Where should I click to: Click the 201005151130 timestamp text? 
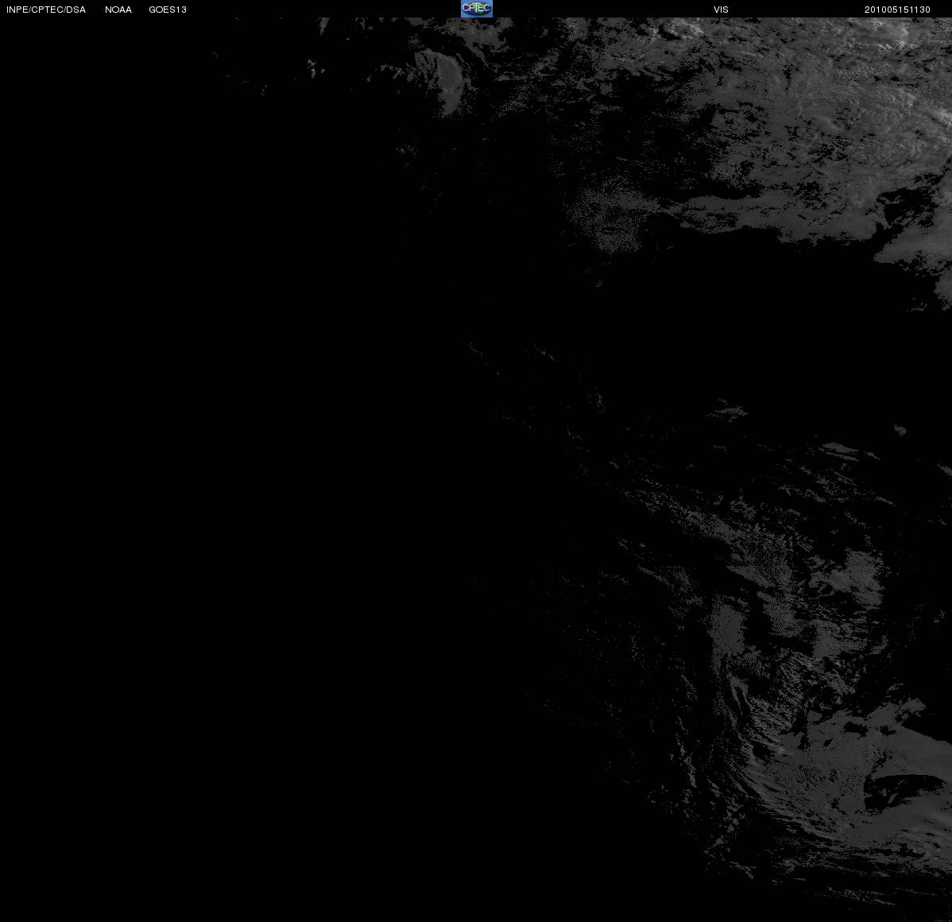click(897, 10)
